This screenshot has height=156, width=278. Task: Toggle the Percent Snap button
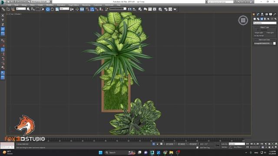pyautogui.click(x=97, y=9)
